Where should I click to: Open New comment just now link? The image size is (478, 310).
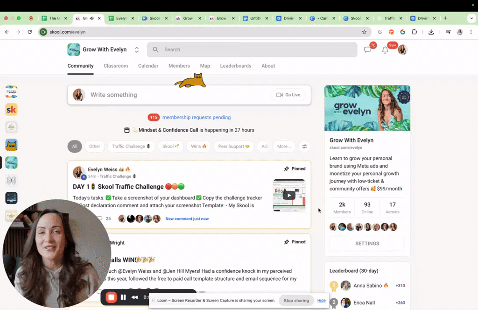pyautogui.click(x=187, y=219)
